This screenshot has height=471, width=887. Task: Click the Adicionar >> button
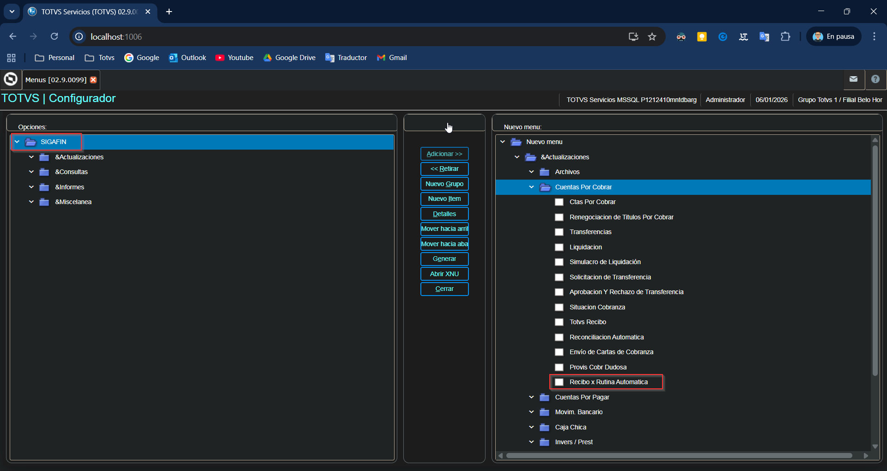coord(444,154)
